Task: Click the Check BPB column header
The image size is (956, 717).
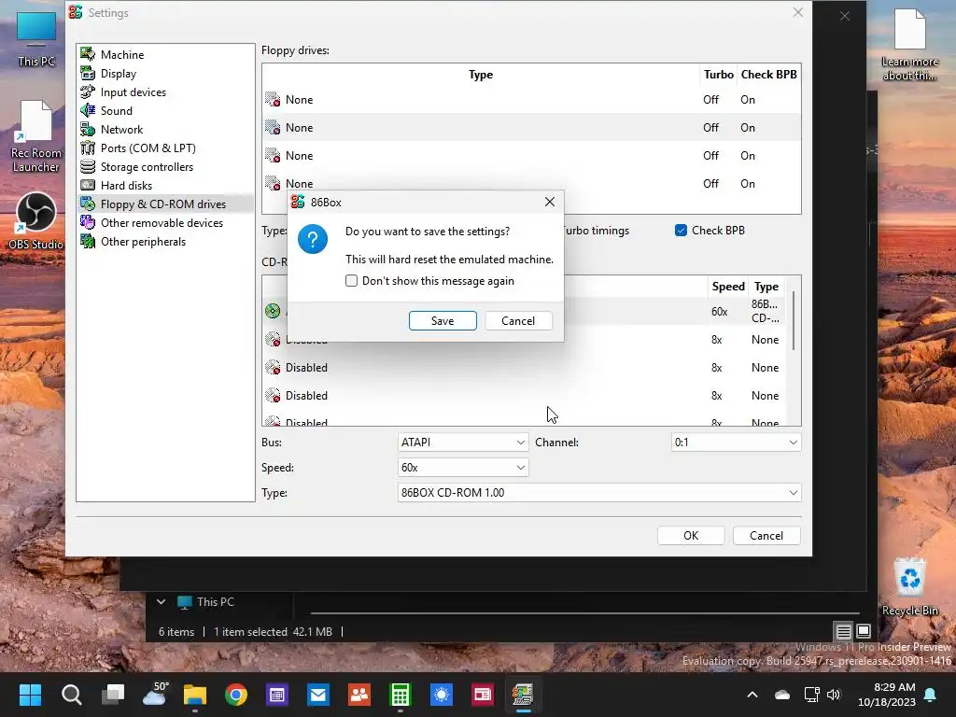Action: (769, 75)
